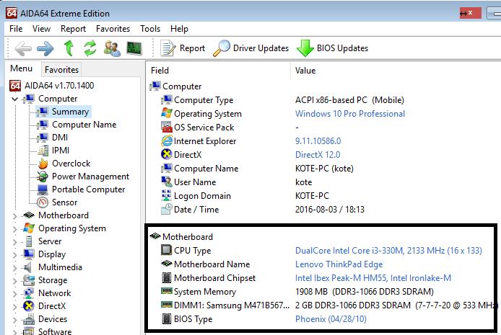Select Operating System Windows flag in tree

(29, 228)
